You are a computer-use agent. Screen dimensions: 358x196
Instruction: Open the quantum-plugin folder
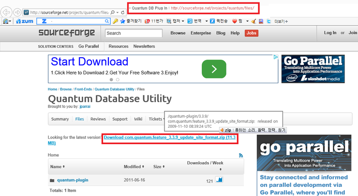point(73,181)
